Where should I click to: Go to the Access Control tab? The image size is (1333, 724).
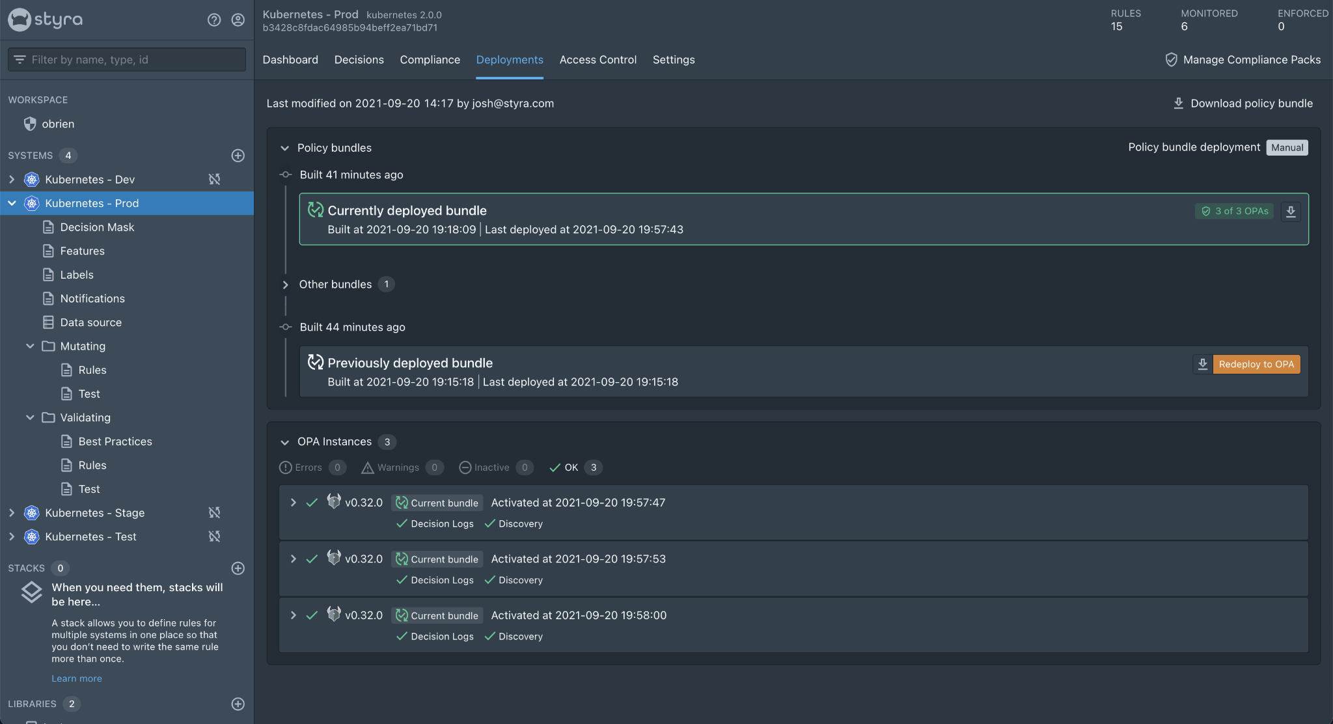(x=598, y=60)
